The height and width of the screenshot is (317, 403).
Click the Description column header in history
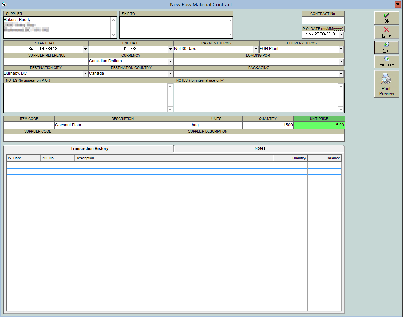pyautogui.click(x=174, y=158)
